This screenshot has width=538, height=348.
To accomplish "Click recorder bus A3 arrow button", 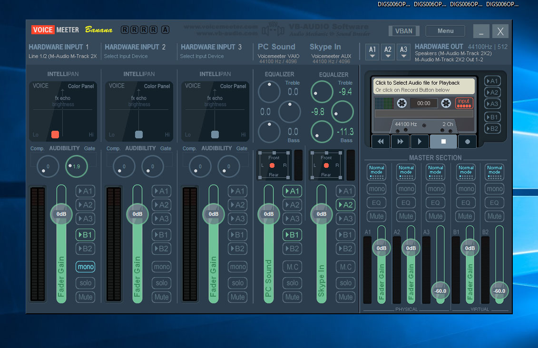I will (492, 104).
